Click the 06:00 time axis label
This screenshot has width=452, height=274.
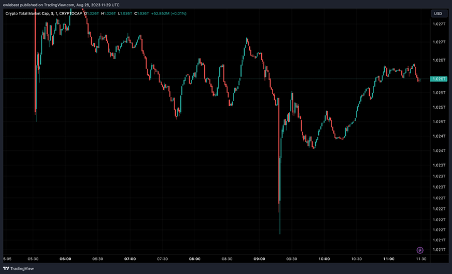(x=65, y=259)
